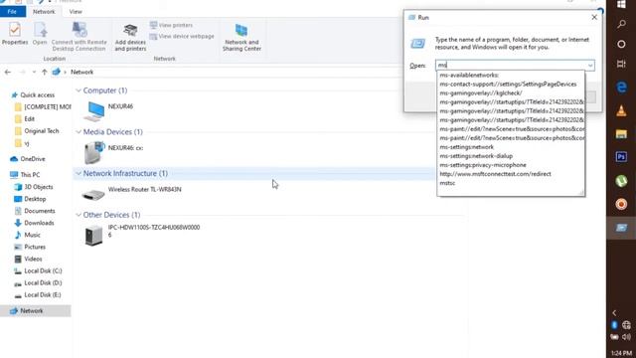Show hidden tray icons chevron

614,312
